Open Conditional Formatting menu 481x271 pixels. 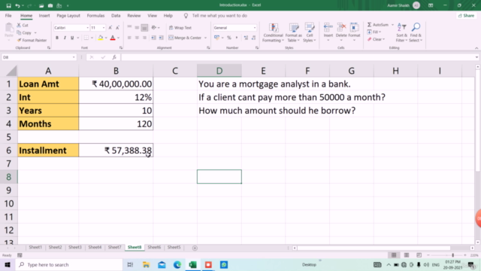point(273,32)
